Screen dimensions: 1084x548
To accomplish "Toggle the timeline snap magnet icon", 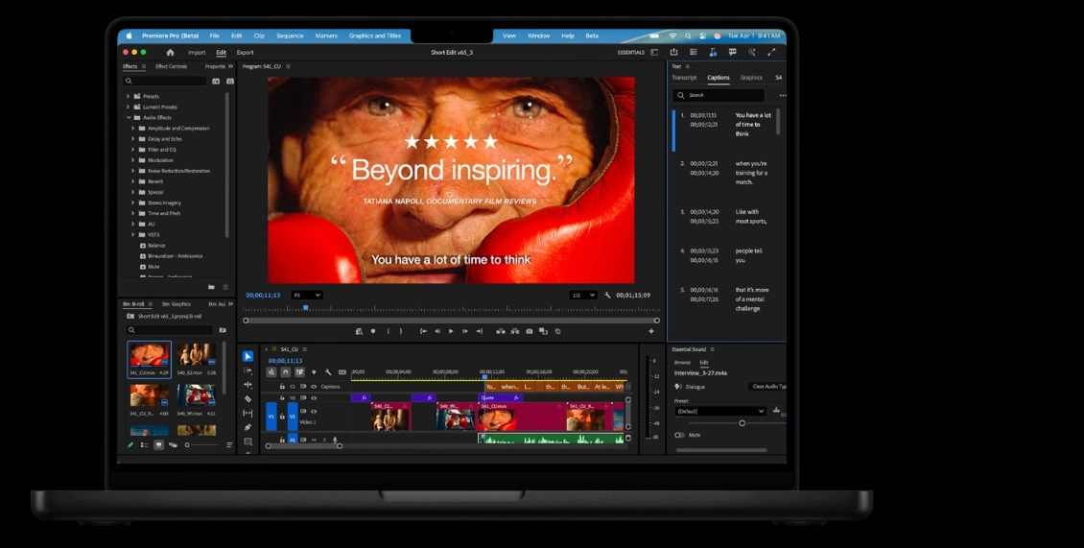I will (x=286, y=372).
